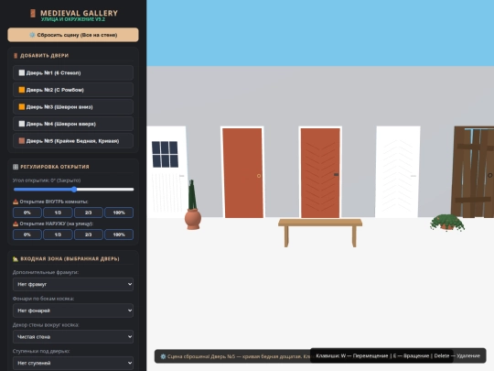
Task: Select the orange chevron-patterned door
Action: point(320,172)
